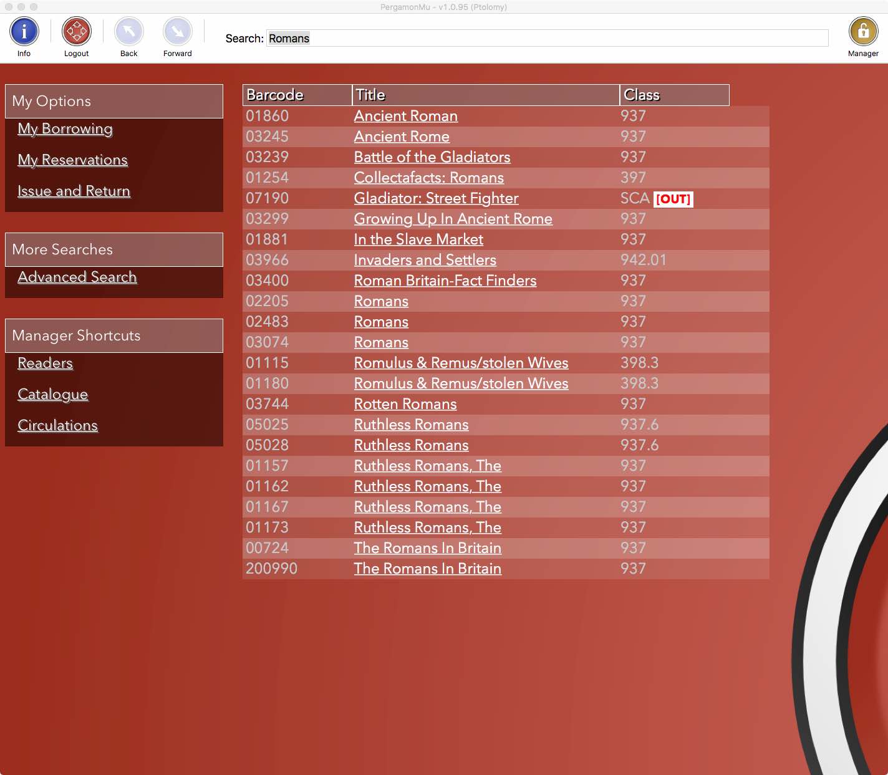Focus the Search field containing Romans
The height and width of the screenshot is (775, 888).
pyautogui.click(x=548, y=38)
